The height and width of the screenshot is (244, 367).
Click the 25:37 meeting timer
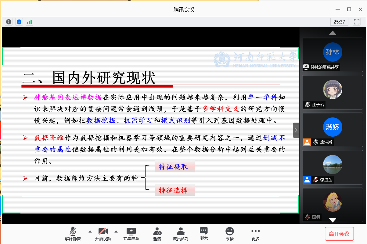pos(339,22)
